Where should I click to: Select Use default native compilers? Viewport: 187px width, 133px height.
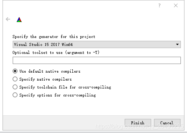[15, 71]
